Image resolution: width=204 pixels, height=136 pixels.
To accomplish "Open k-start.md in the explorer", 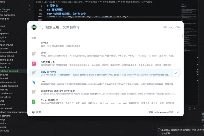I will coord(5,116).
